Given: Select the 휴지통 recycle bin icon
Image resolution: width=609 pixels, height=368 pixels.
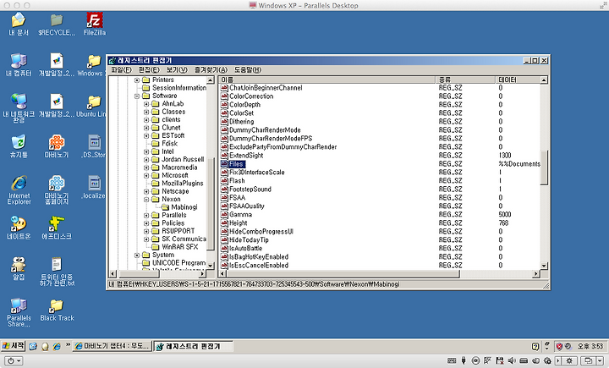Looking at the screenshot, I should (19, 146).
